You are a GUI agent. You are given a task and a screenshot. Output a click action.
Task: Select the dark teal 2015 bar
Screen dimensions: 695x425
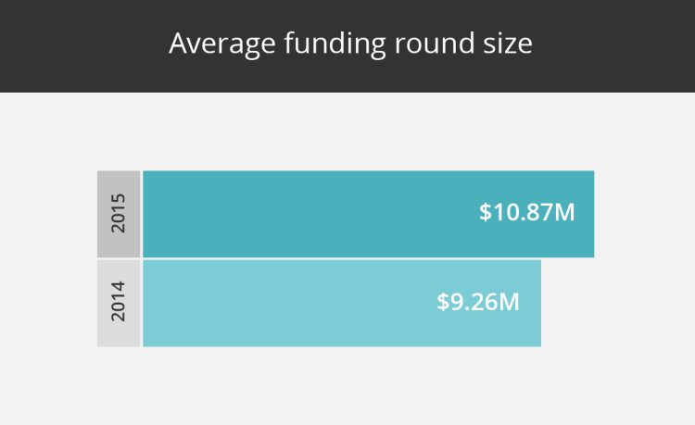(368, 214)
